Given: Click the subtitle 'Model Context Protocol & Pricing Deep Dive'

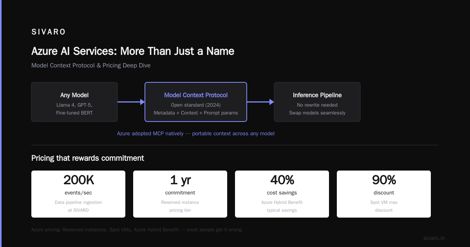Looking at the screenshot, I should pos(91,65).
